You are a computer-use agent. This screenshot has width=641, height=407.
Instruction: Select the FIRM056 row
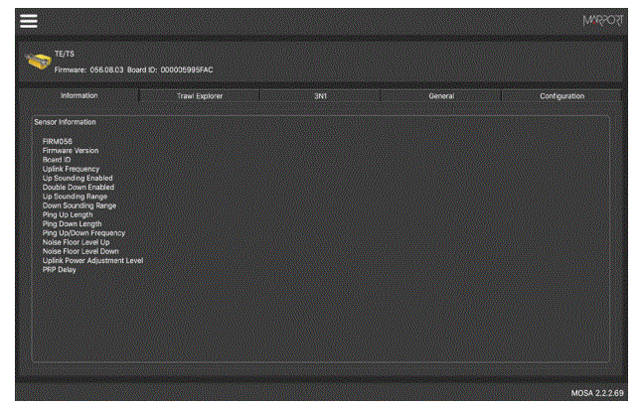[x=58, y=141]
